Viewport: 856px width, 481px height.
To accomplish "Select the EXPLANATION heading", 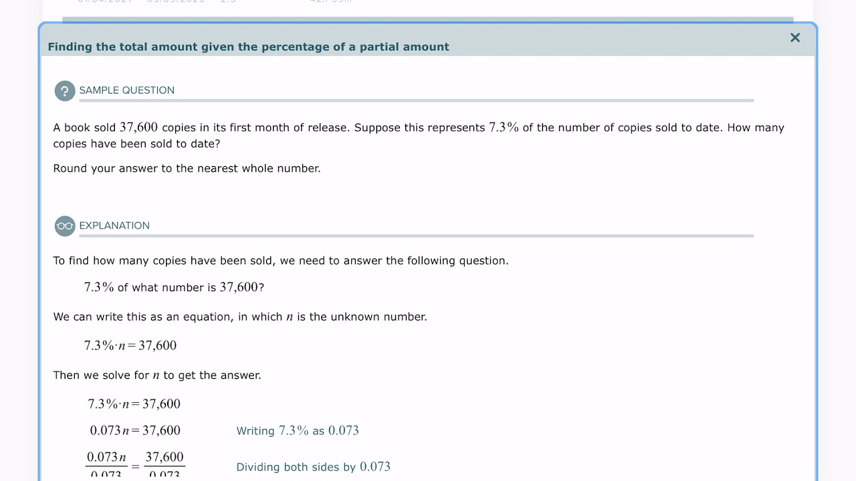I will pyautogui.click(x=114, y=226).
